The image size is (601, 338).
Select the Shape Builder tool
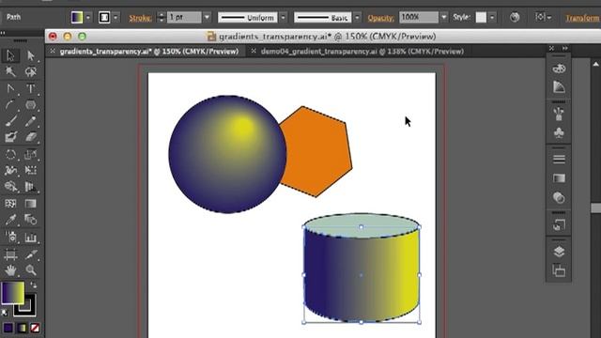point(10,187)
